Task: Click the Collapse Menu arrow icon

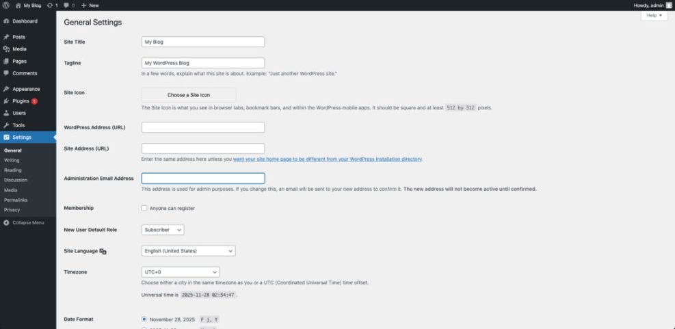Action: point(6,222)
